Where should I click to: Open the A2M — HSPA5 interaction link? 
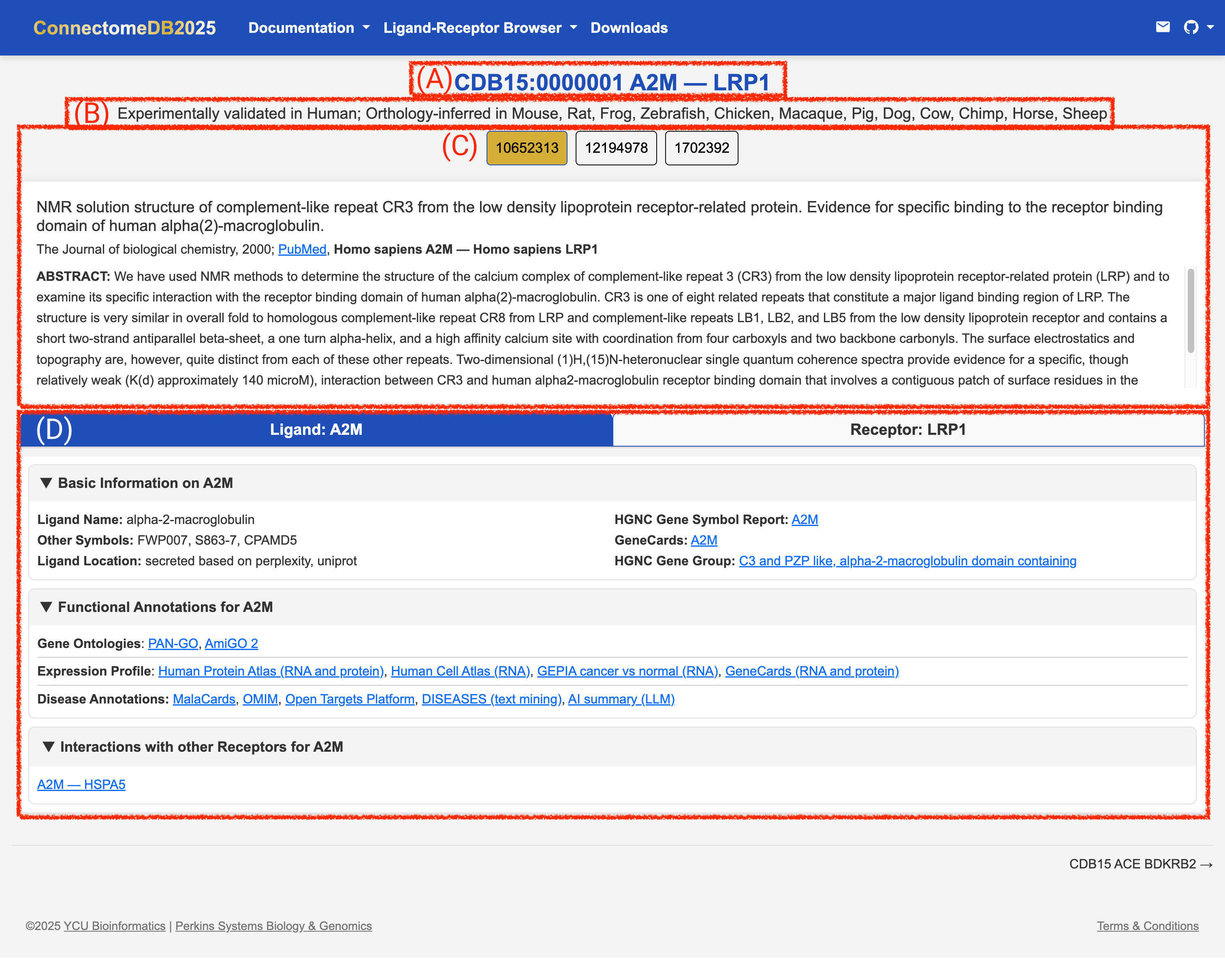81,785
